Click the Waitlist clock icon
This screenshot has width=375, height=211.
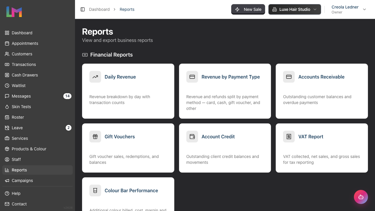click(x=7, y=86)
